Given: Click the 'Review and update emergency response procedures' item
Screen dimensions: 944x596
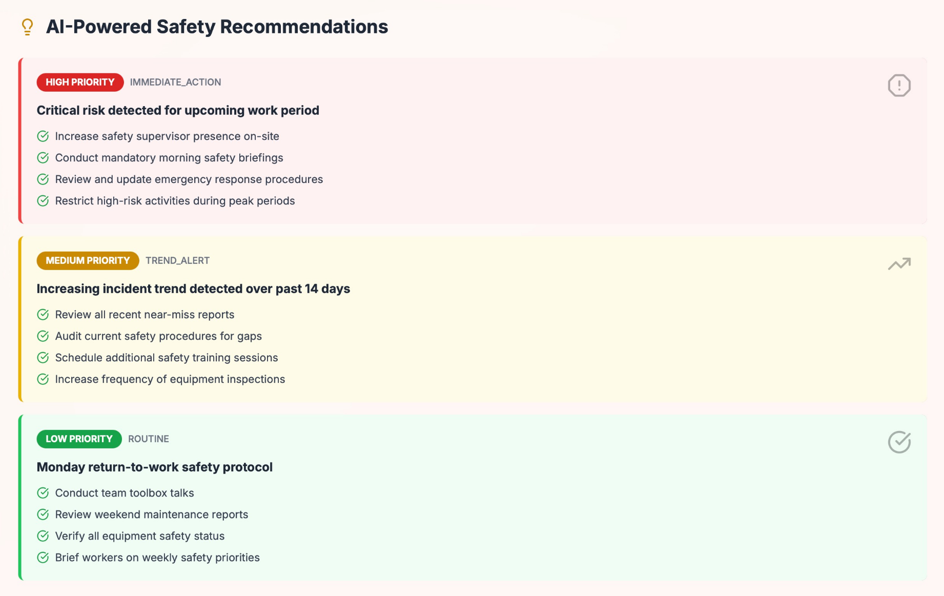Looking at the screenshot, I should 189,179.
